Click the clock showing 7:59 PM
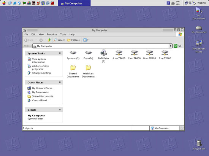Viewport: 209px width, 156px height. 201,3
